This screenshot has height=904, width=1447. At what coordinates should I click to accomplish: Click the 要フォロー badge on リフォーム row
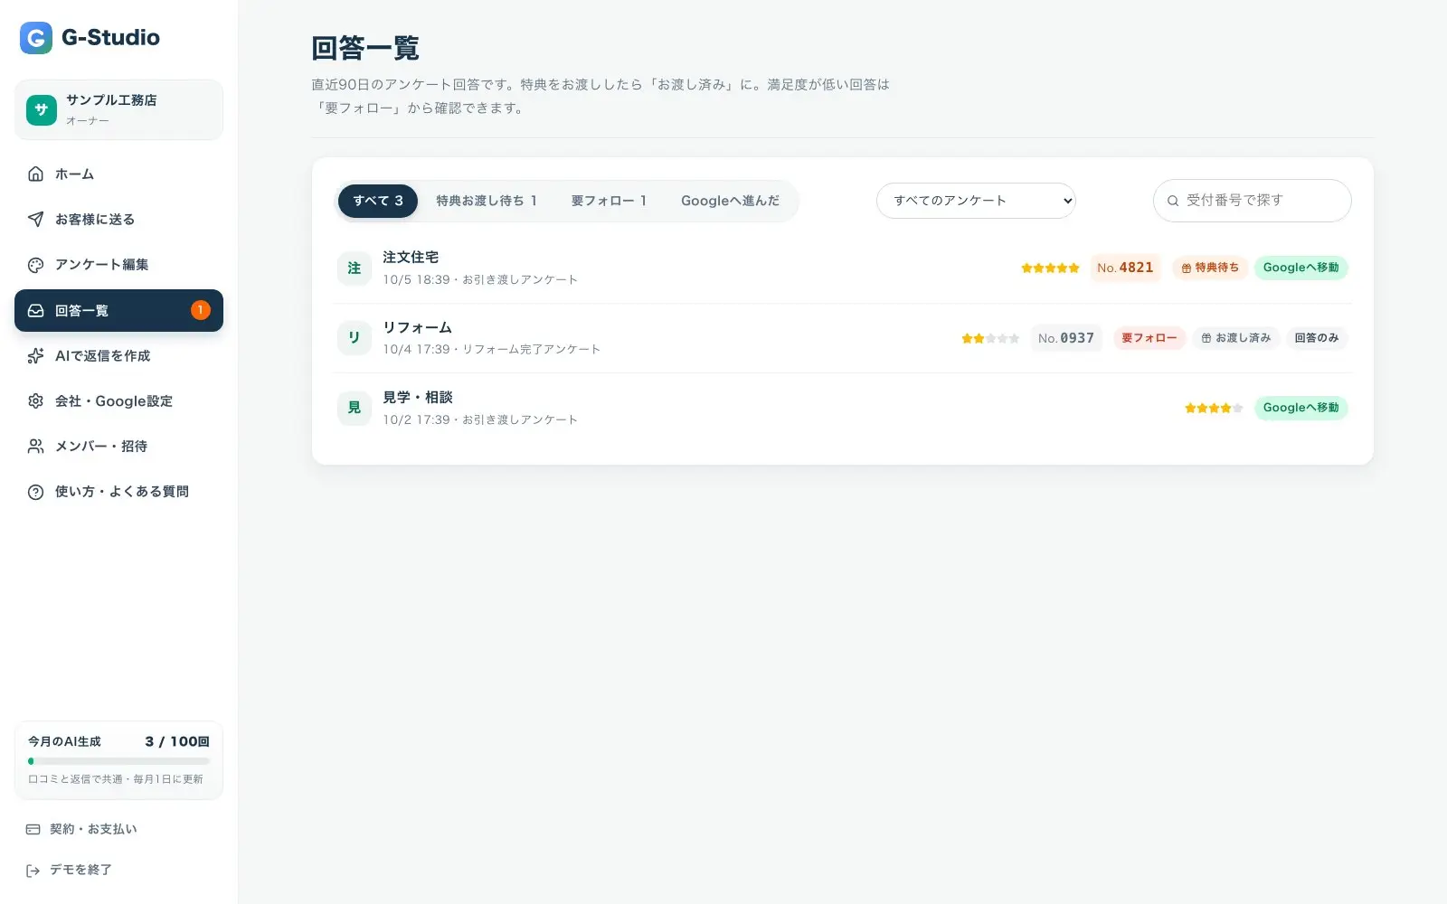pyautogui.click(x=1149, y=338)
